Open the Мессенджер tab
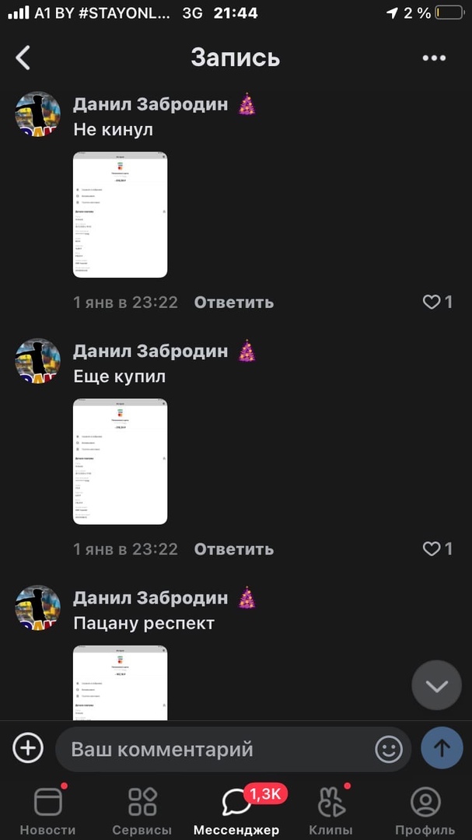The height and width of the screenshot is (840, 472). [236, 810]
